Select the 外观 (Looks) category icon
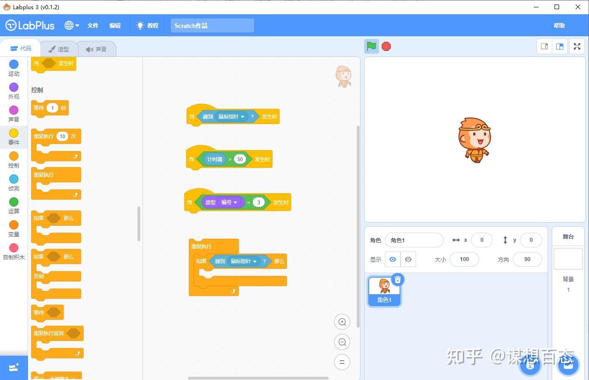The height and width of the screenshot is (380, 589). [x=14, y=90]
